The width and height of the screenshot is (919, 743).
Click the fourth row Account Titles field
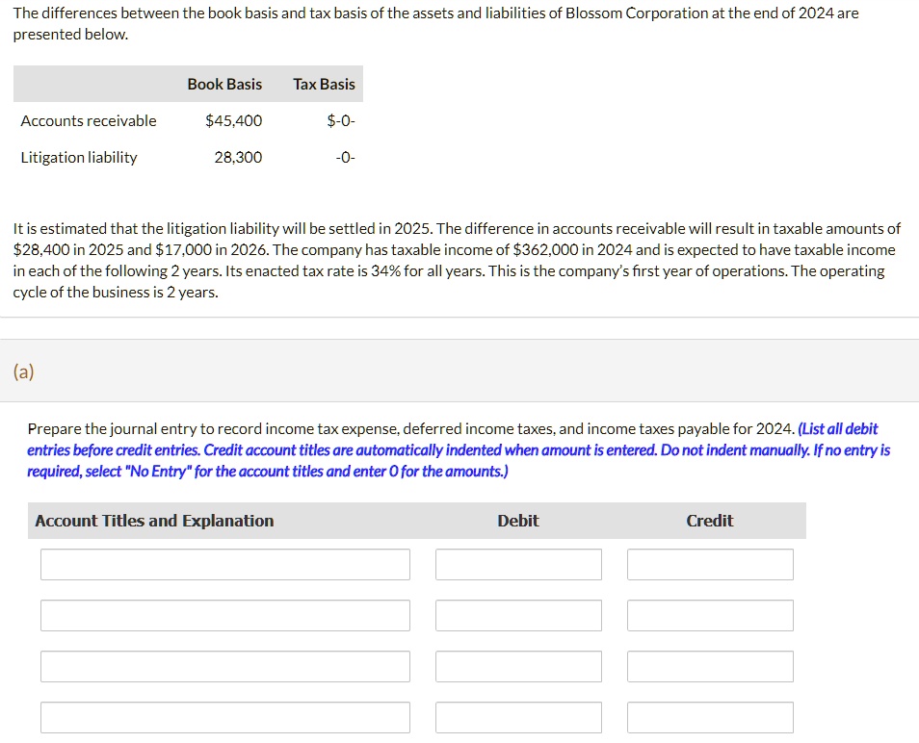(224, 717)
